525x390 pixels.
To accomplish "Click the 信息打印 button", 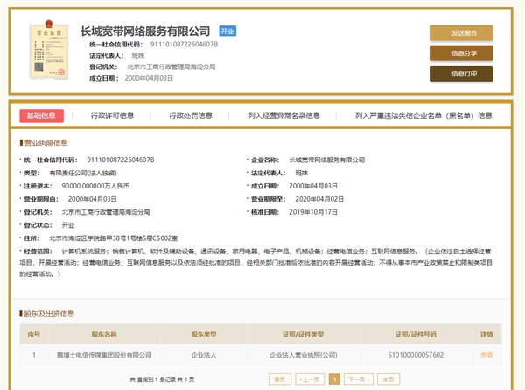I will [x=461, y=74].
